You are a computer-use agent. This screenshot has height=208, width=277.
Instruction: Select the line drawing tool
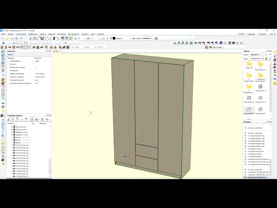coord(10,43)
